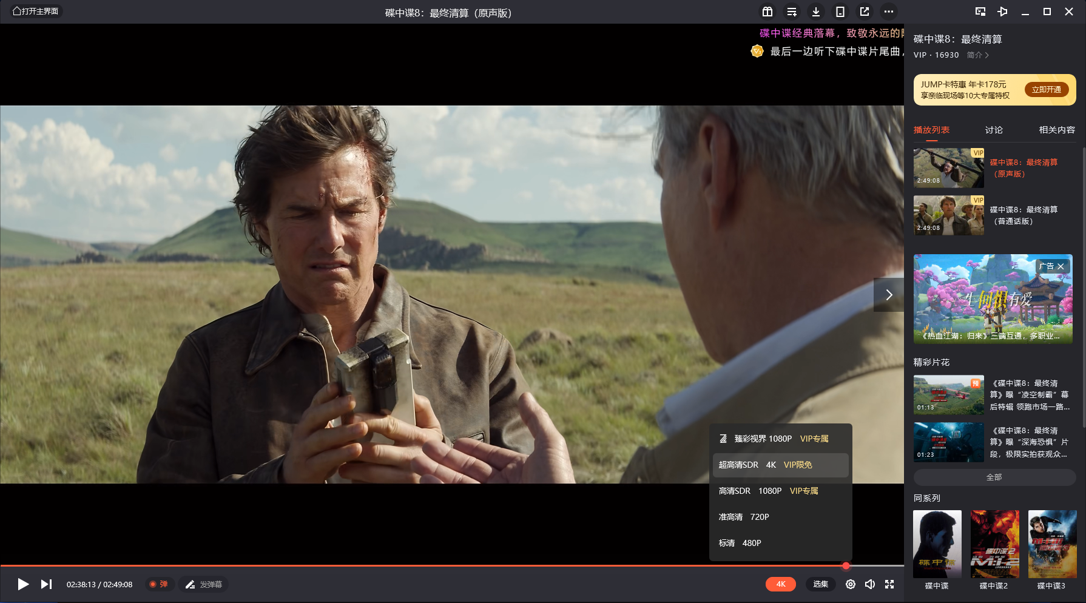Open the 碟中谍 first movie poster

[x=937, y=544]
